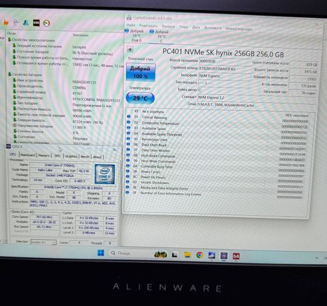Switch to the About tab in CPU-Z
Screen dimensions: 327x306
pyautogui.click(x=97, y=157)
